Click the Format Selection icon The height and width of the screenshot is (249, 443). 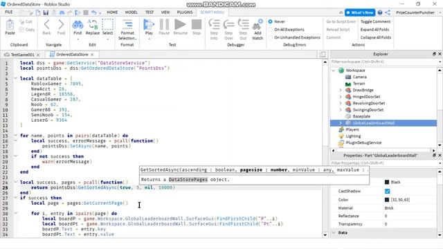(127, 25)
